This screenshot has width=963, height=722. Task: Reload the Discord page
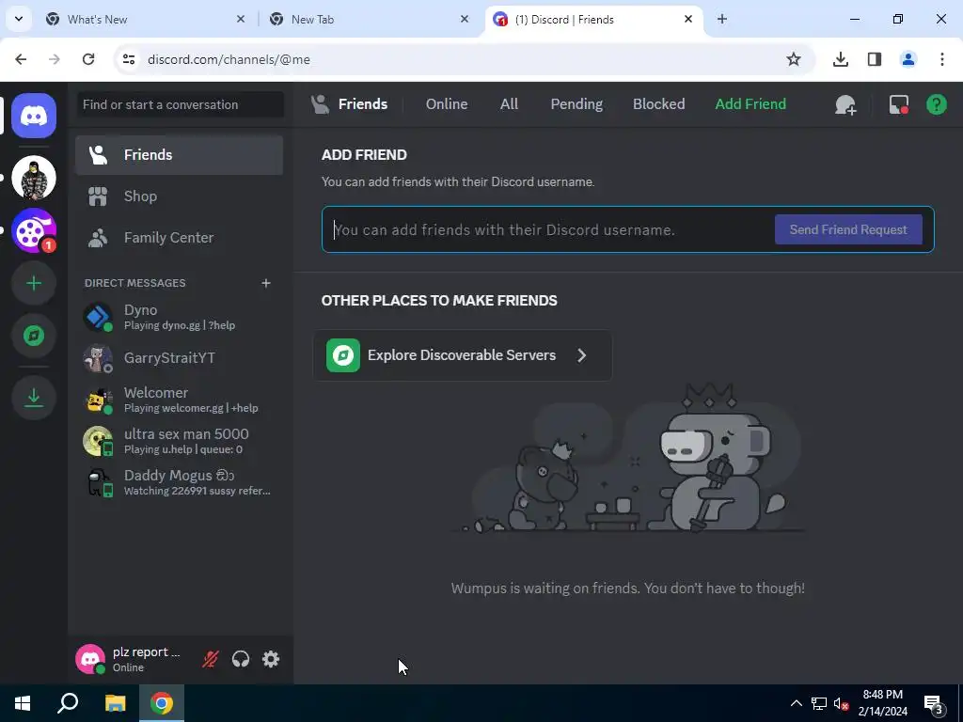pos(88,59)
